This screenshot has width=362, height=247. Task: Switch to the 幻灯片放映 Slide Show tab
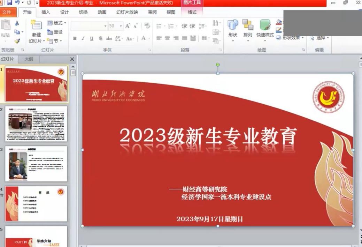(127, 12)
